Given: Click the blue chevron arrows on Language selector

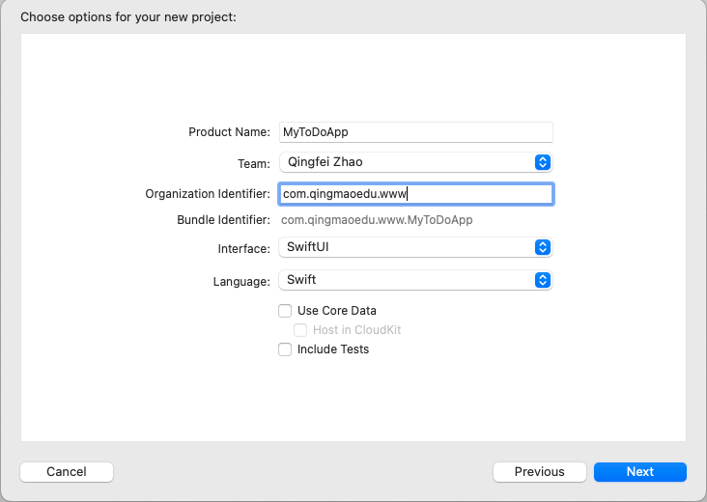Looking at the screenshot, I should 543,280.
